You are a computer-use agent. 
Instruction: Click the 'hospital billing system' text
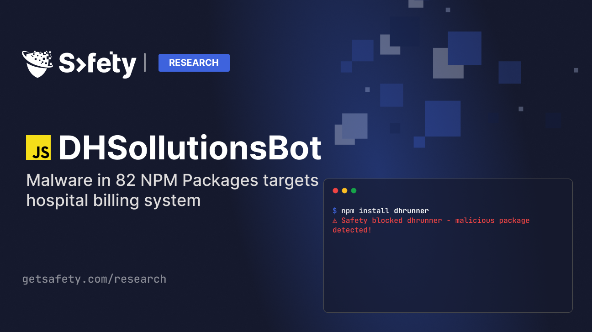[113, 200]
